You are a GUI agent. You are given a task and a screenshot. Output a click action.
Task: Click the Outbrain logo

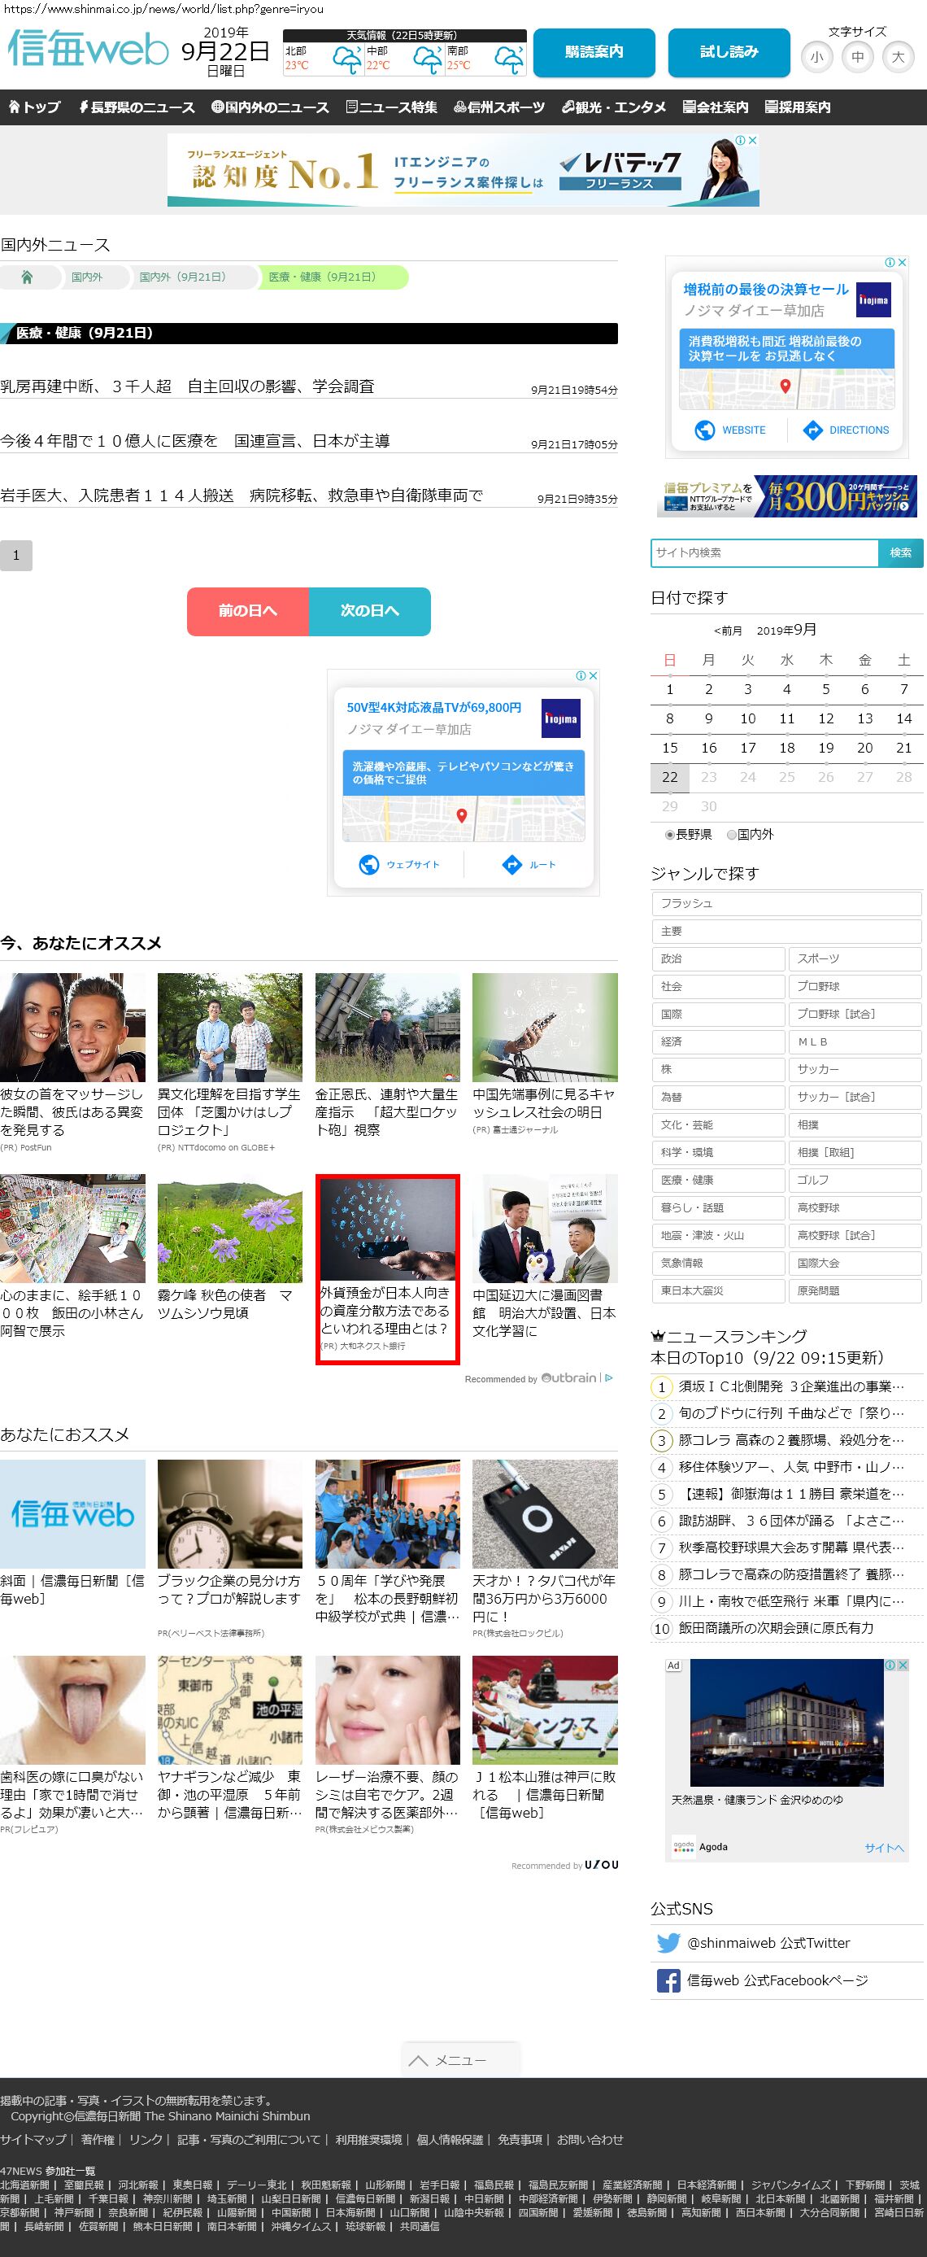[568, 1378]
